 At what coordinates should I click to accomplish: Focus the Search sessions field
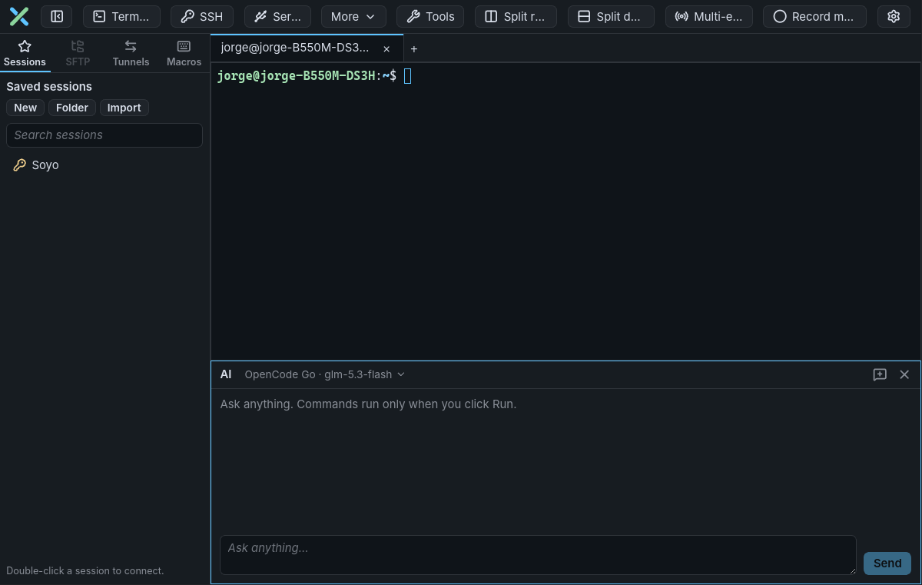click(104, 135)
